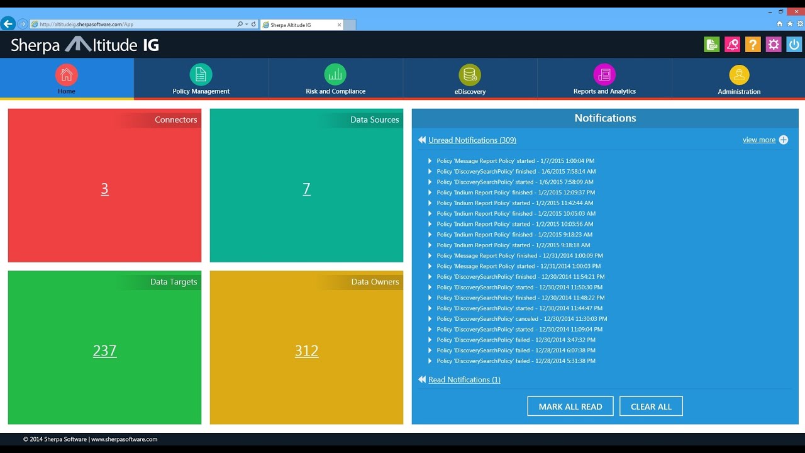
Task: Expand 'DiscoverySearchPolicy' finished 1/6/2015 7:58:14 AM arrow
Action: click(430, 171)
